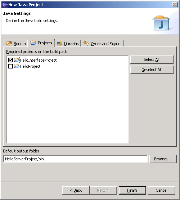This screenshot has height=200, width=180.
Task: Click the Libraries tab books icon
Action: point(59,44)
